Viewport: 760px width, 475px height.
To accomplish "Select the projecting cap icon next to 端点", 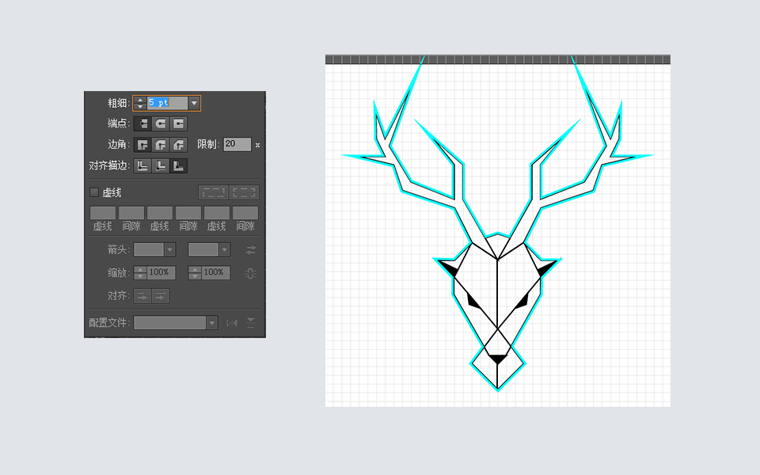I will coord(178,123).
